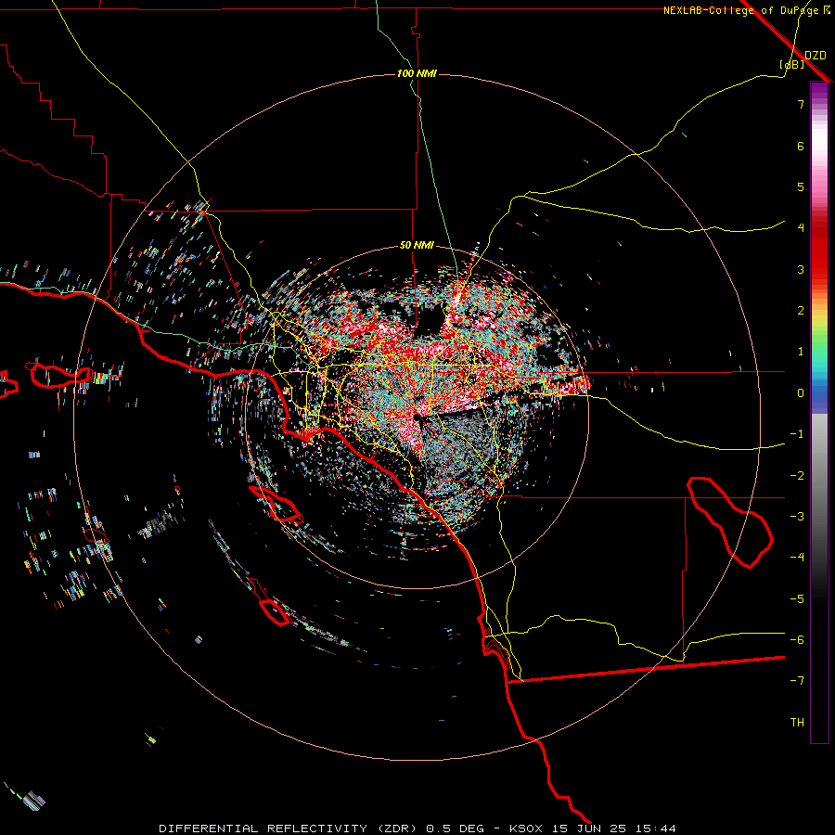835x835 pixels.
Task: Click the 7 value on color scale
Action: [x=801, y=104]
